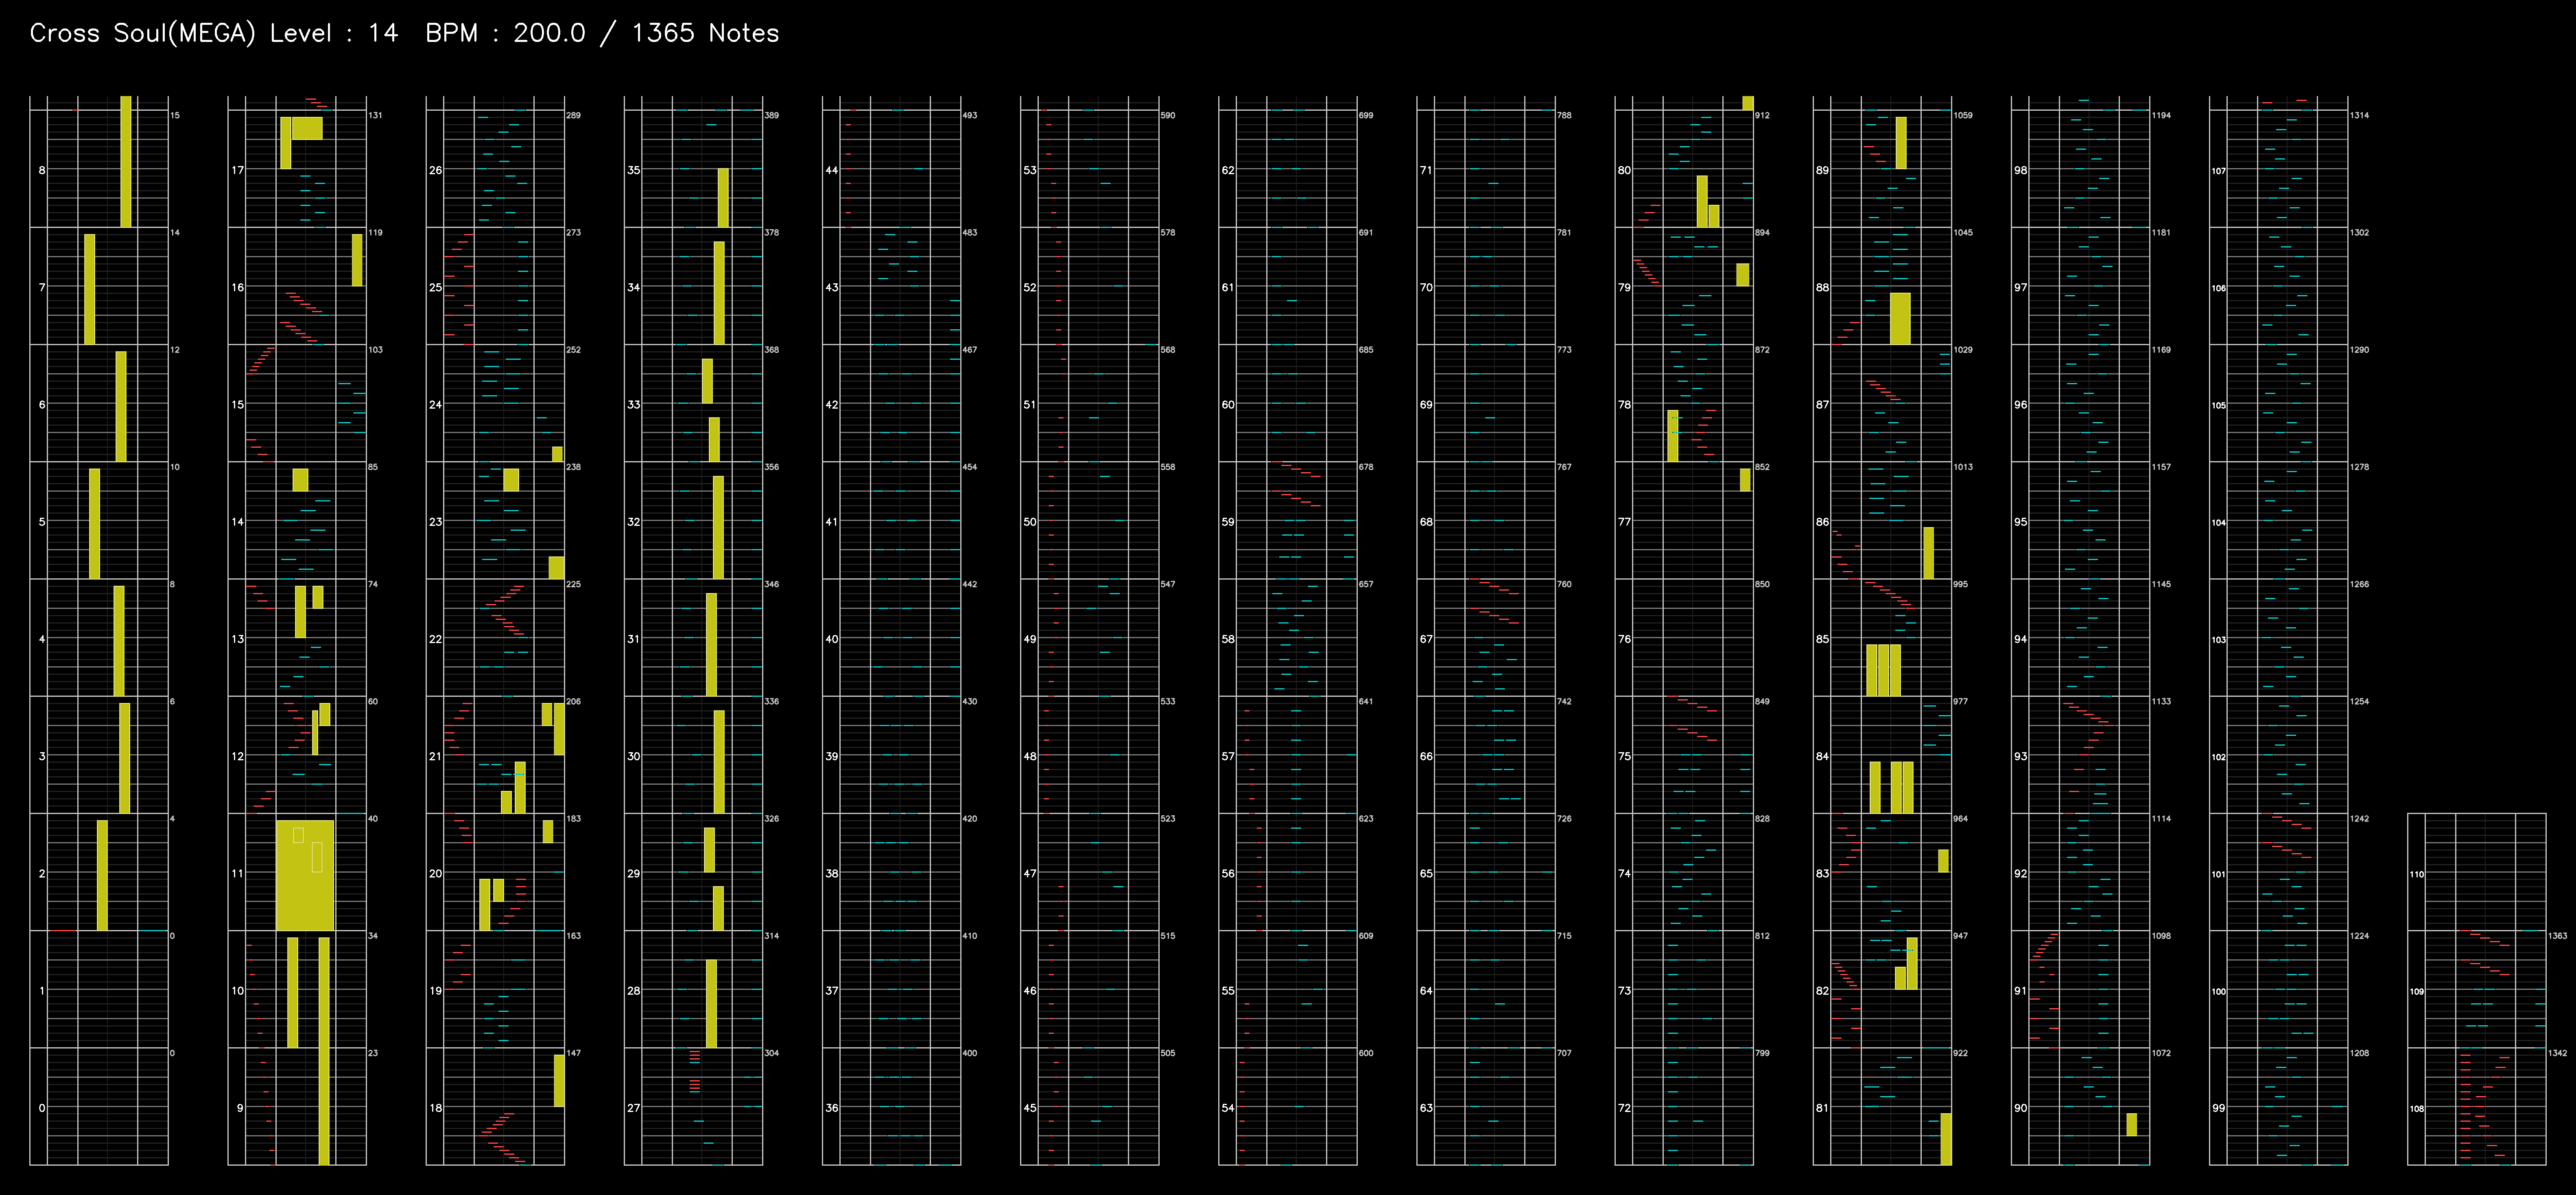Image resolution: width=2576 pixels, height=1195 pixels.
Task: Click measure number label "107"
Action: (x=2219, y=171)
